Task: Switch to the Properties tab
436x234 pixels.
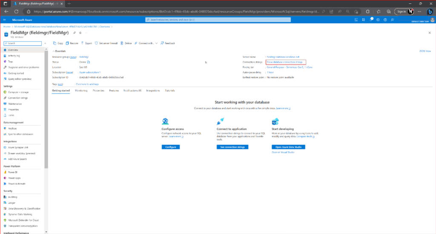Action: 98,90
